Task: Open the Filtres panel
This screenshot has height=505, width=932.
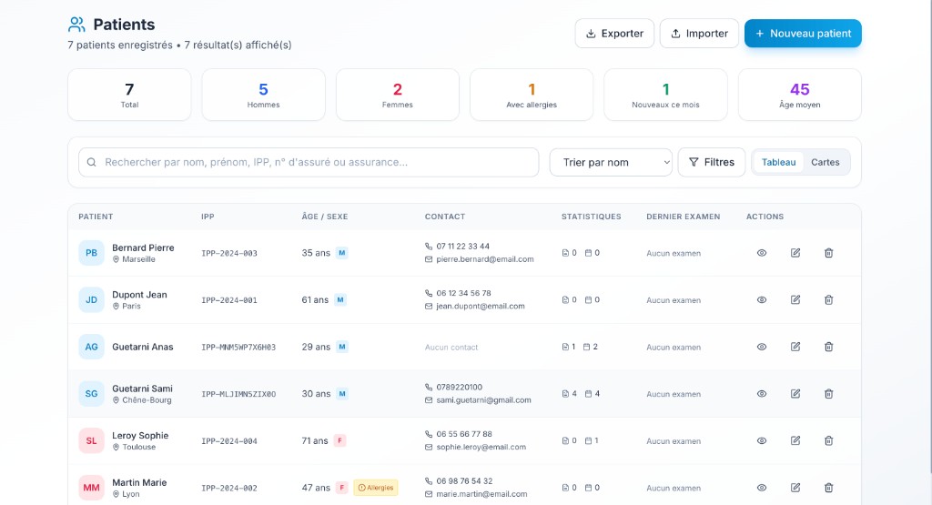Action: click(712, 162)
